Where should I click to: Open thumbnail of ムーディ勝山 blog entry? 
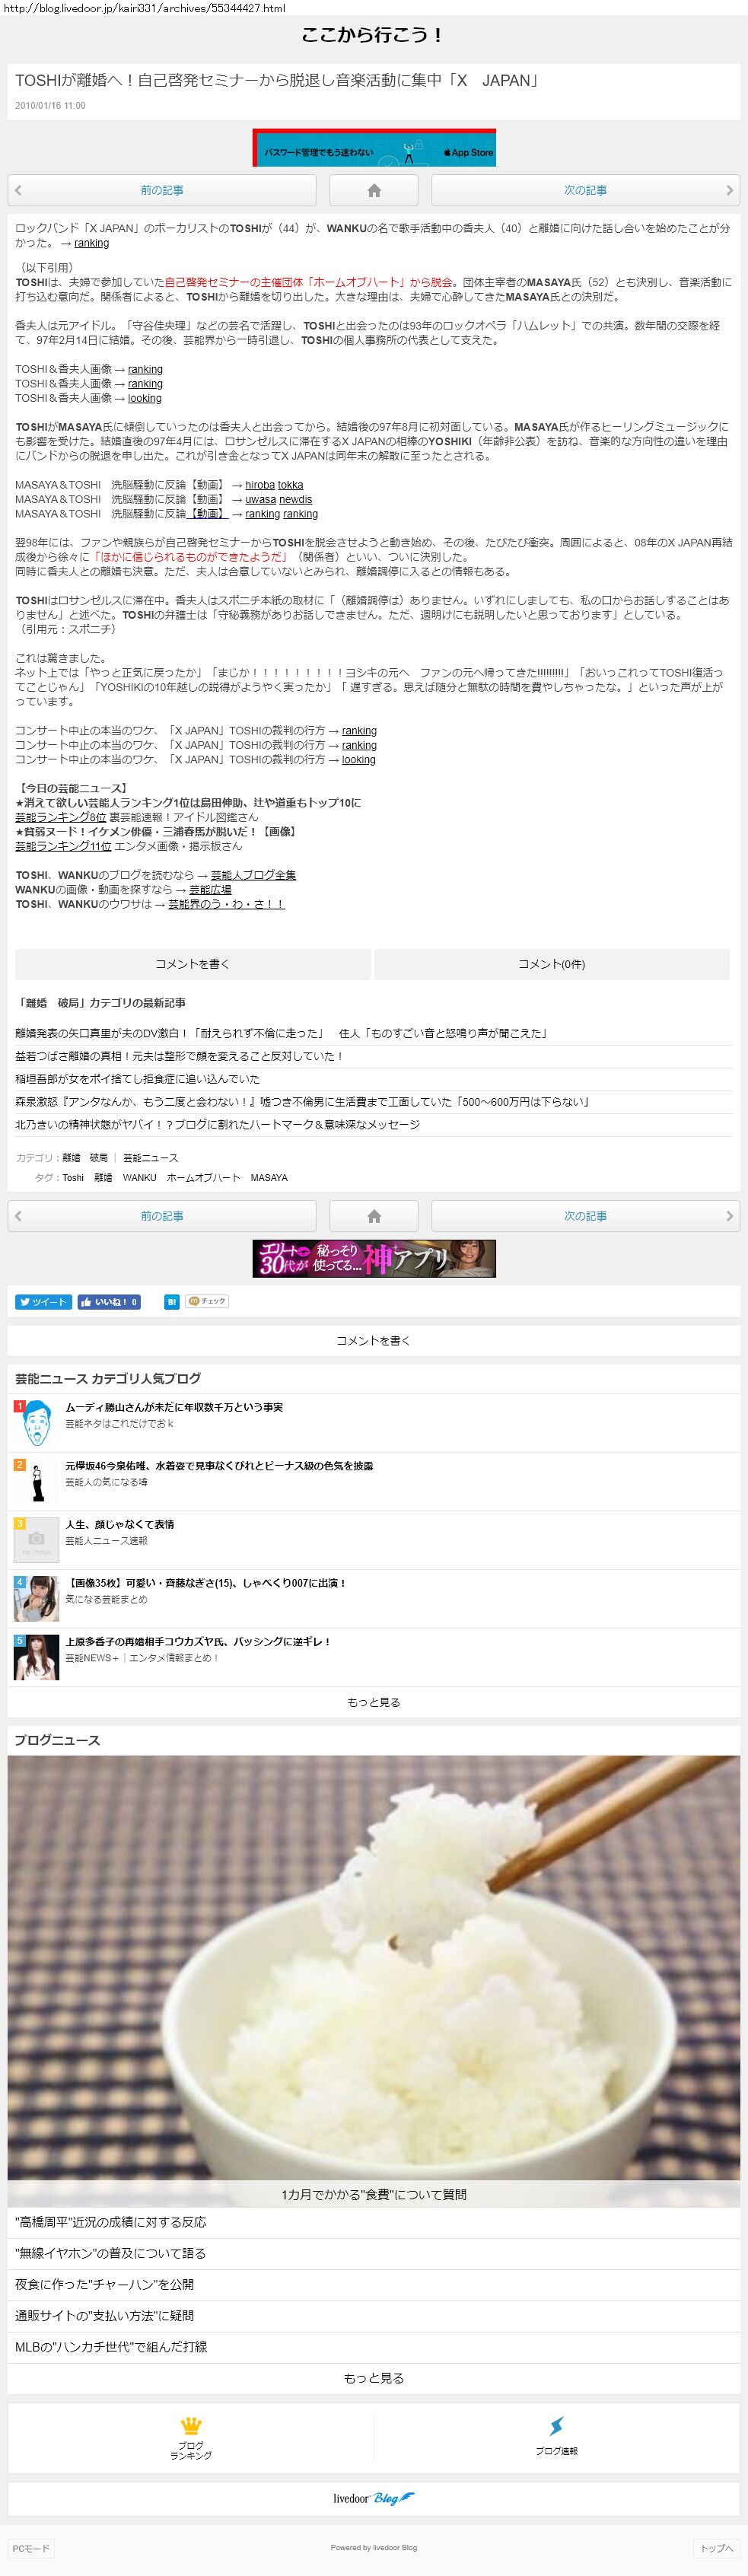click(x=36, y=1423)
